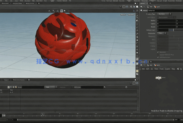The image size is (183, 123).
Task: Click the crossed-tools icon in network editor menu bar
Action: [178, 69]
